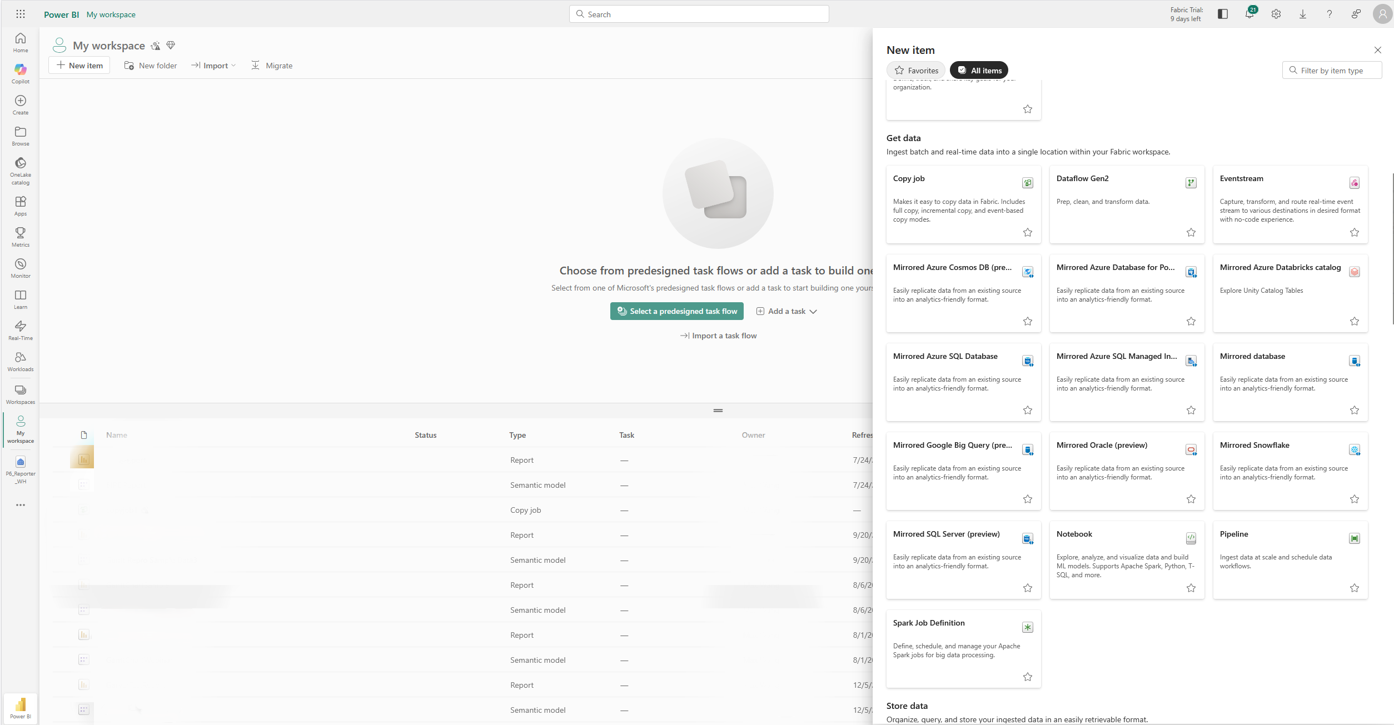1394x725 pixels.
Task: Expand the Import dropdown
Action: (214, 66)
